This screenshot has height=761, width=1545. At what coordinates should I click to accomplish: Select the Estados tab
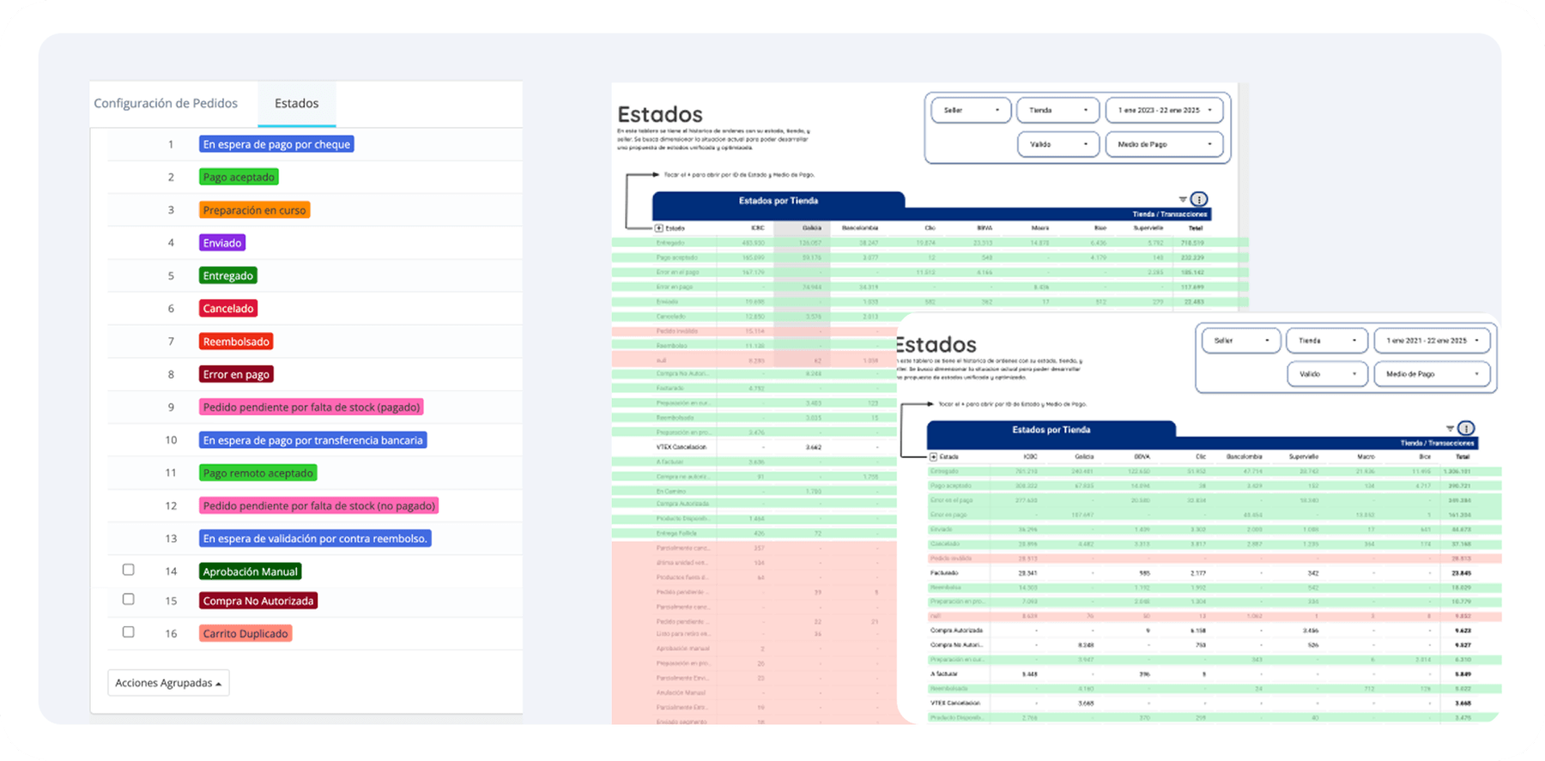point(296,103)
